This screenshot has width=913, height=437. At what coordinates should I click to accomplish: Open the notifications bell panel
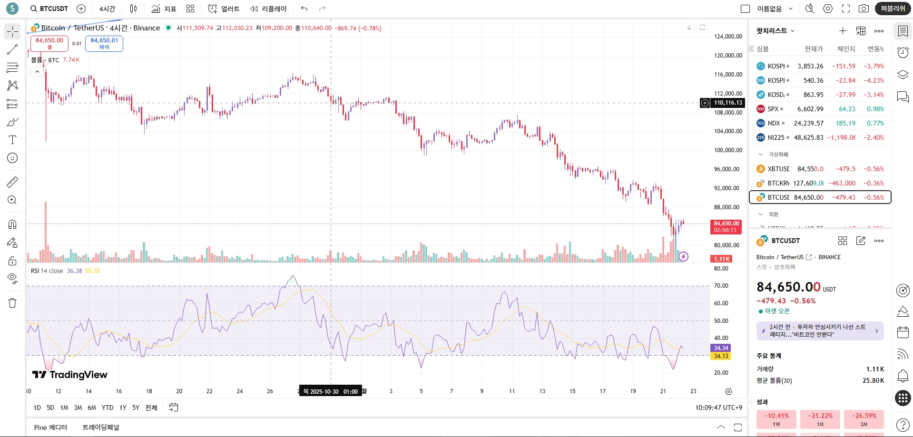pos(903,376)
